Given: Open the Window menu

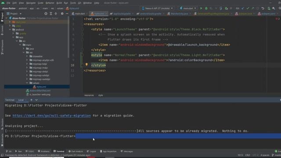Looking at the screenshot, I should [87, 3].
